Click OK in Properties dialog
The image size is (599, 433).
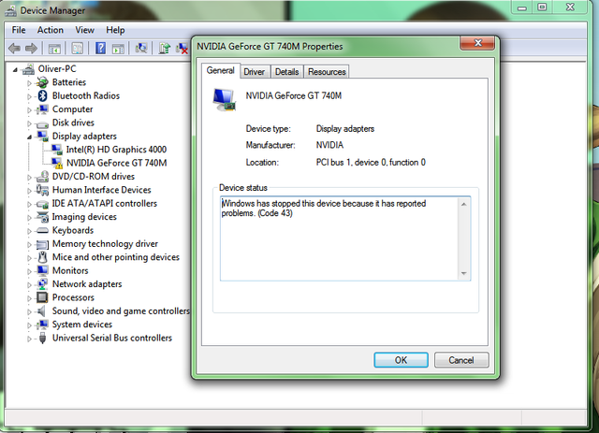point(401,360)
